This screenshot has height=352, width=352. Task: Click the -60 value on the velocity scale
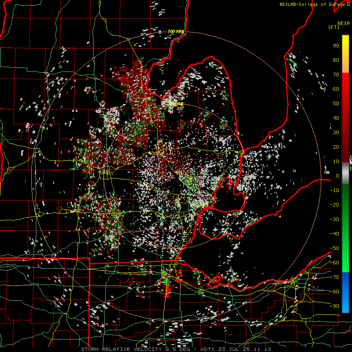[x=334, y=263]
